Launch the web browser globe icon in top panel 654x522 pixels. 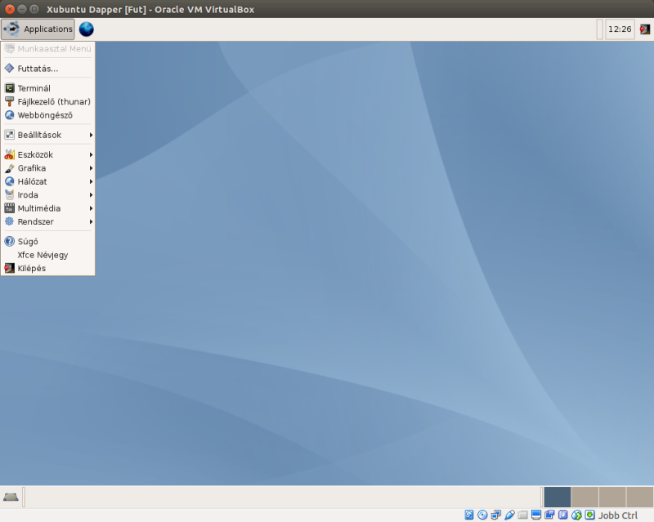(x=87, y=29)
